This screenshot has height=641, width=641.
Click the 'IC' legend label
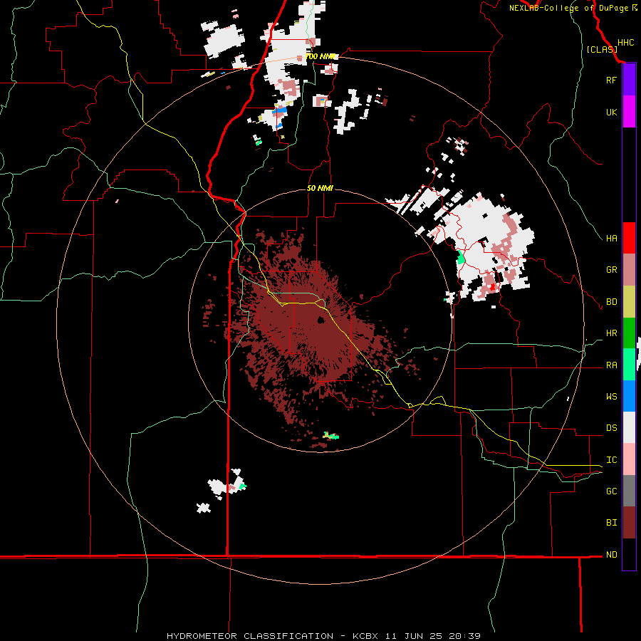(x=611, y=460)
